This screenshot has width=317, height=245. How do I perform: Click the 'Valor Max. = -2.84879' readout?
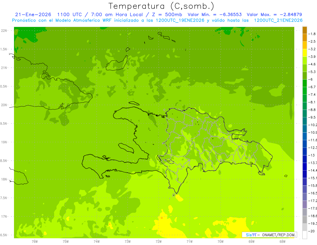[274, 15]
